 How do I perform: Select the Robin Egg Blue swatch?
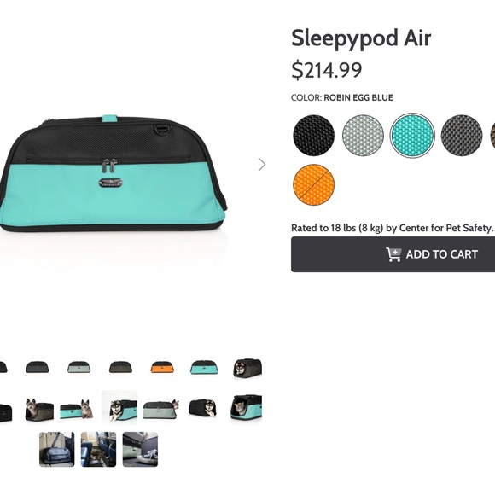click(412, 136)
